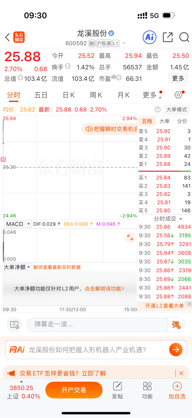Dismiss the ETF notice with X
The height and width of the screenshot is (418, 192).
pos(181,373)
